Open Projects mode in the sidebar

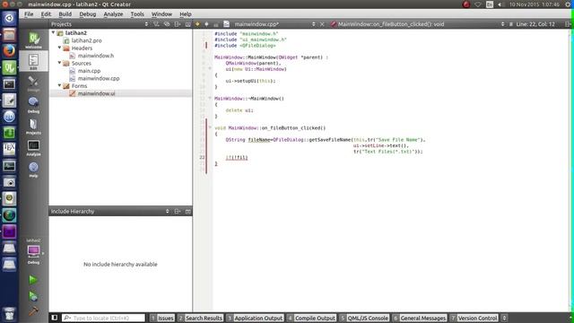(33, 127)
